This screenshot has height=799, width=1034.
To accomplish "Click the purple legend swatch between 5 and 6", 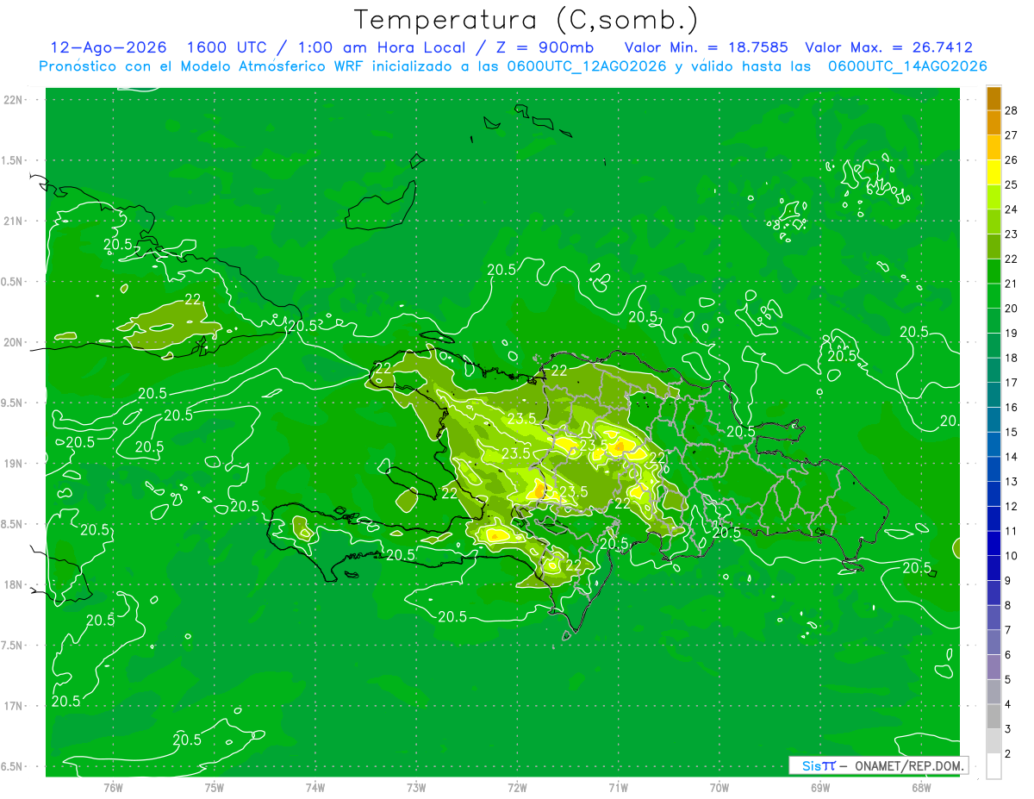I will pyautogui.click(x=994, y=667).
